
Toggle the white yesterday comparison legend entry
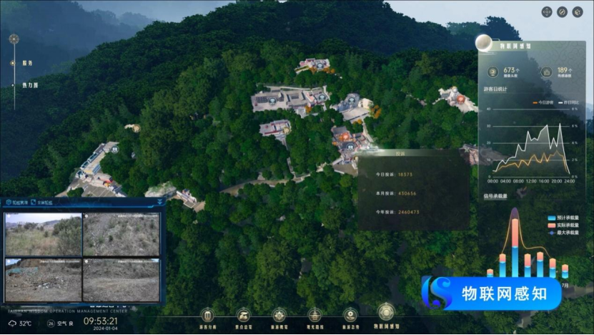pyautogui.click(x=568, y=102)
